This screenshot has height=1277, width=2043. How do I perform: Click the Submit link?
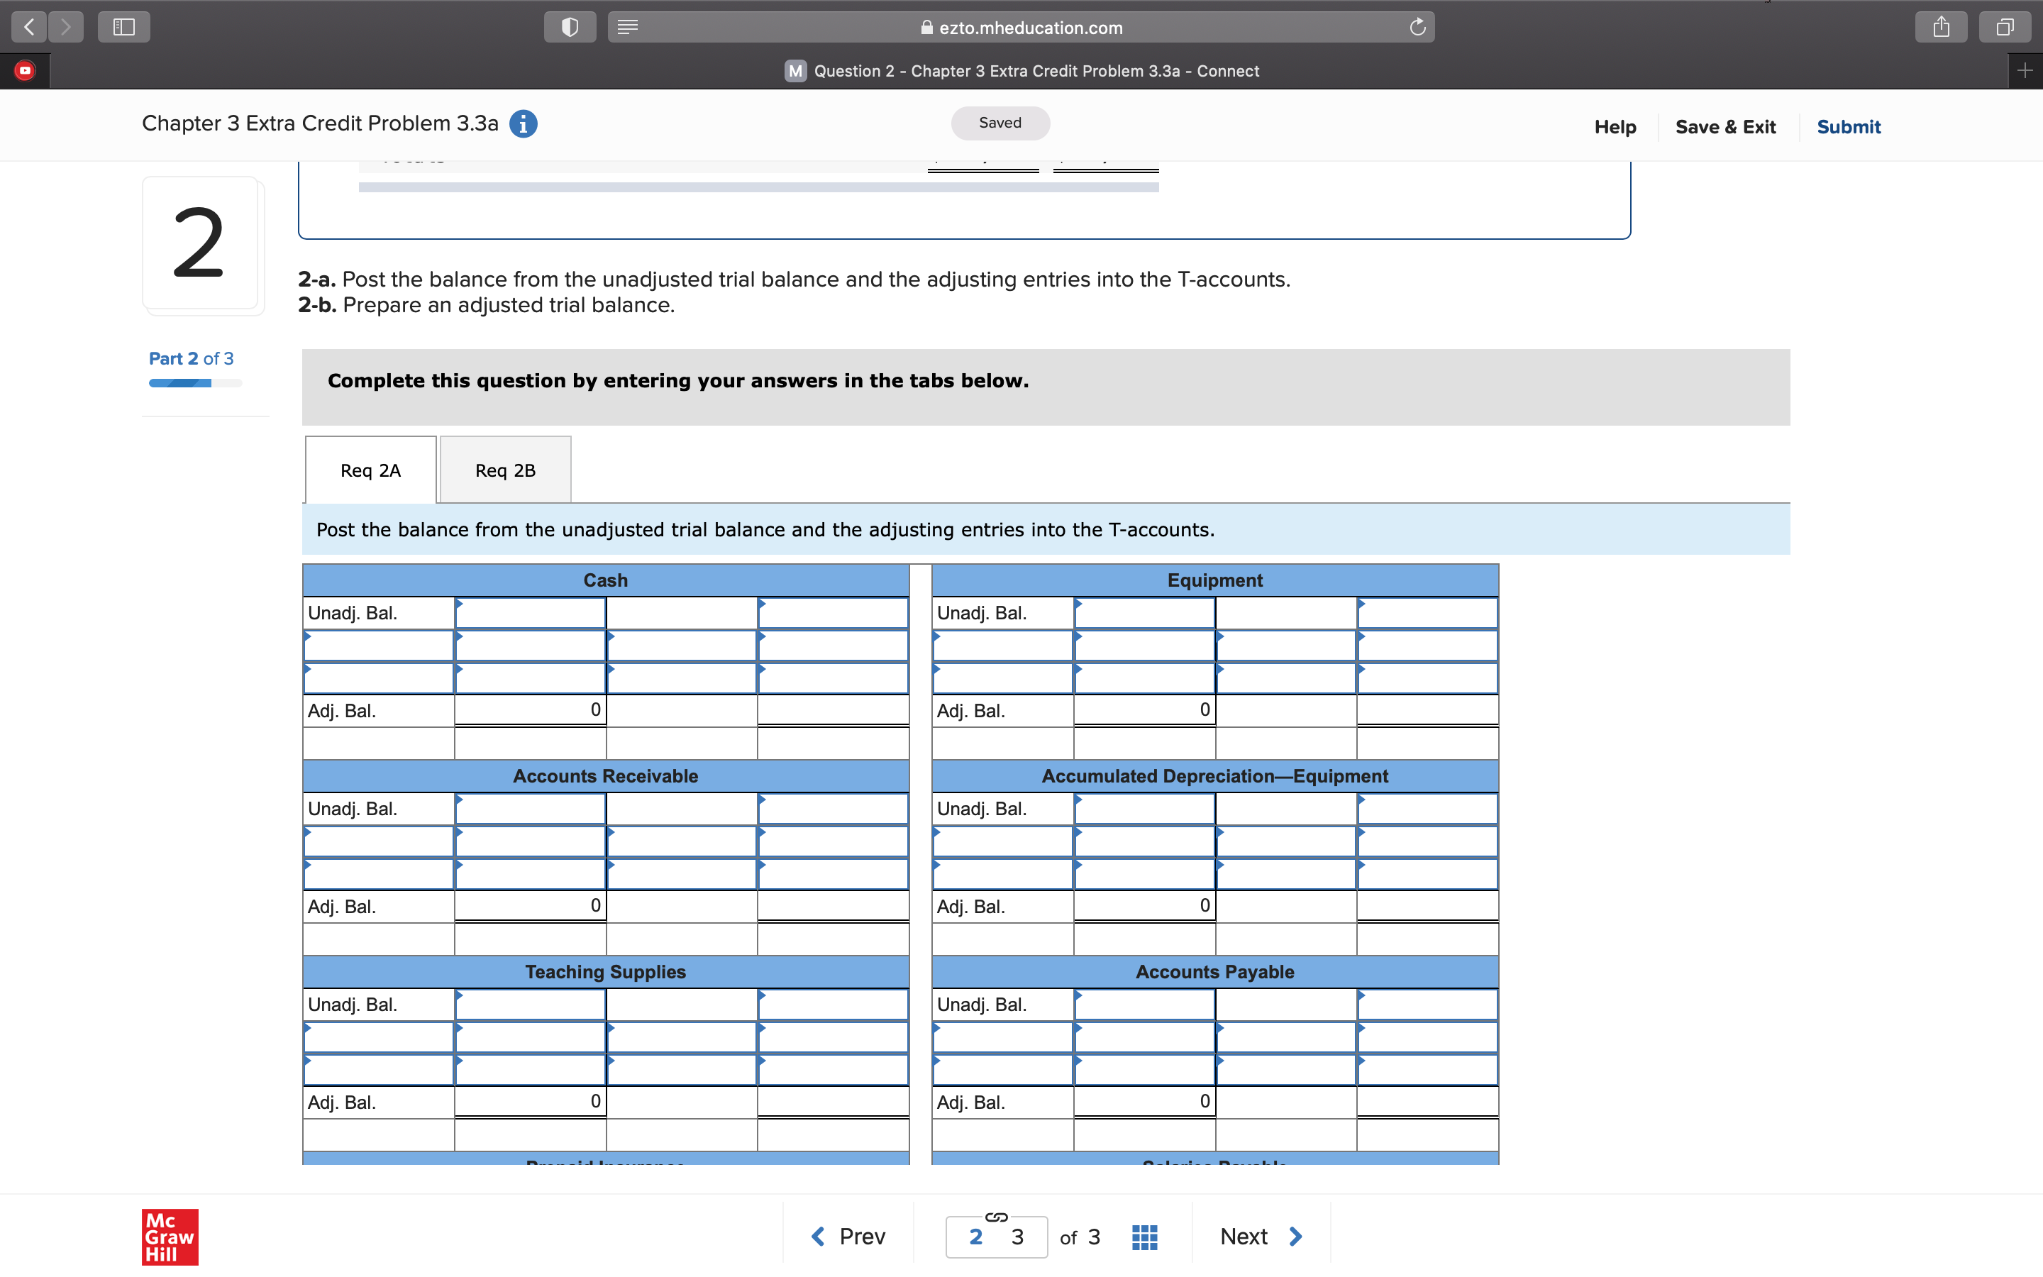click(x=1848, y=127)
